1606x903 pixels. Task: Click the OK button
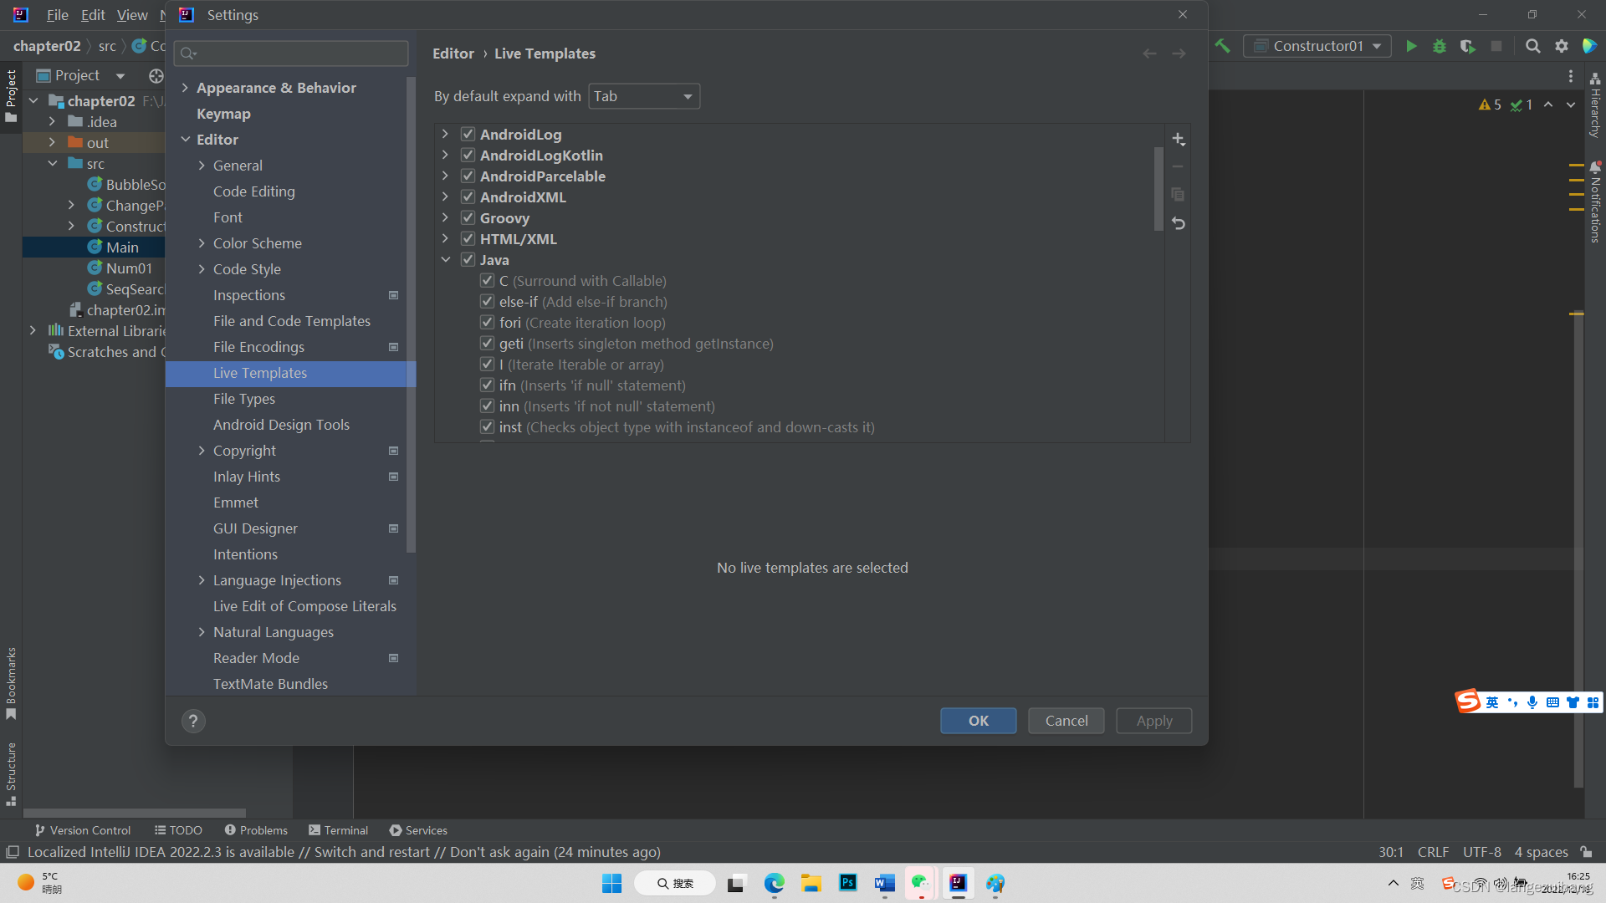[978, 721]
